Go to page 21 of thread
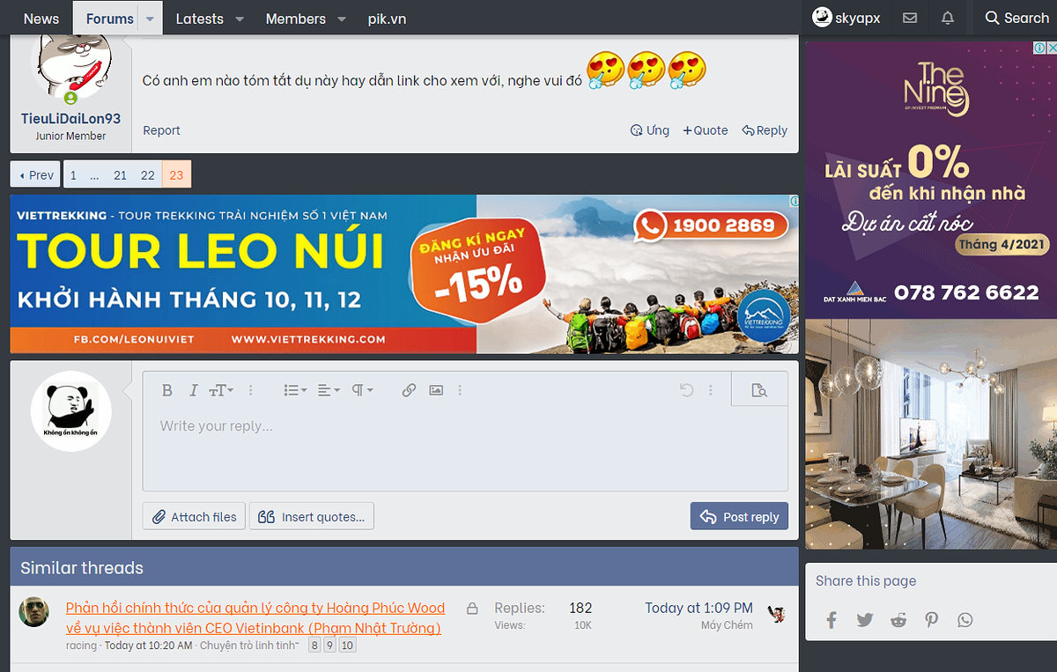This screenshot has width=1057, height=672. point(120,175)
